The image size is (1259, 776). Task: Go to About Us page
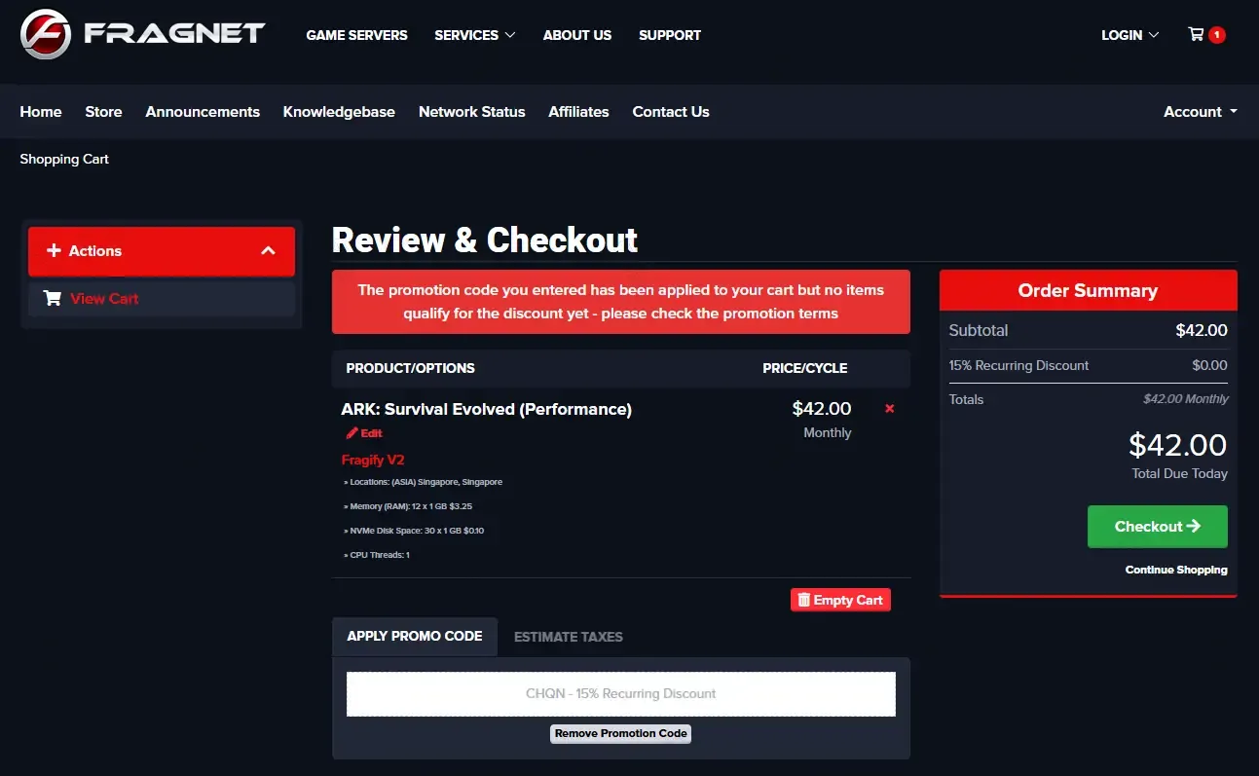(x=577, y=35)
